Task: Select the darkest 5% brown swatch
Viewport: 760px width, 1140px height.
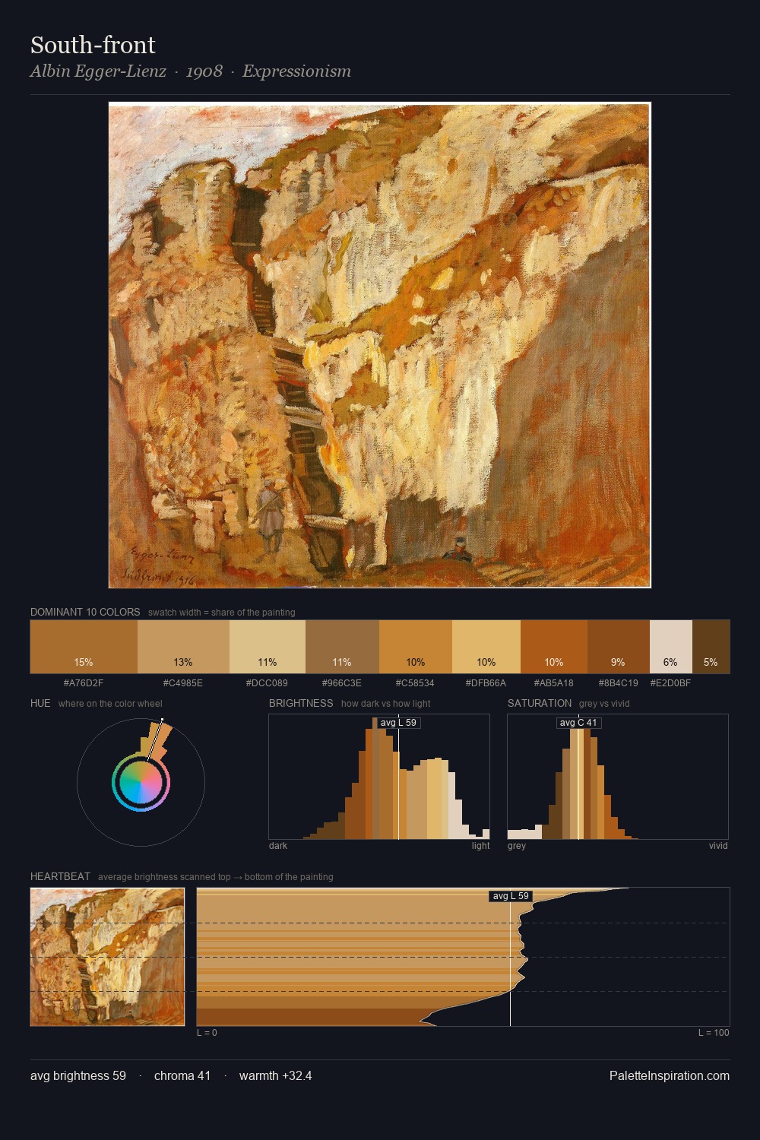Action: tap(711, 647)
